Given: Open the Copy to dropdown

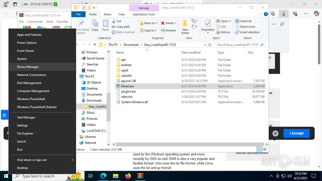Looking at the screenshot, I should 149,30.
